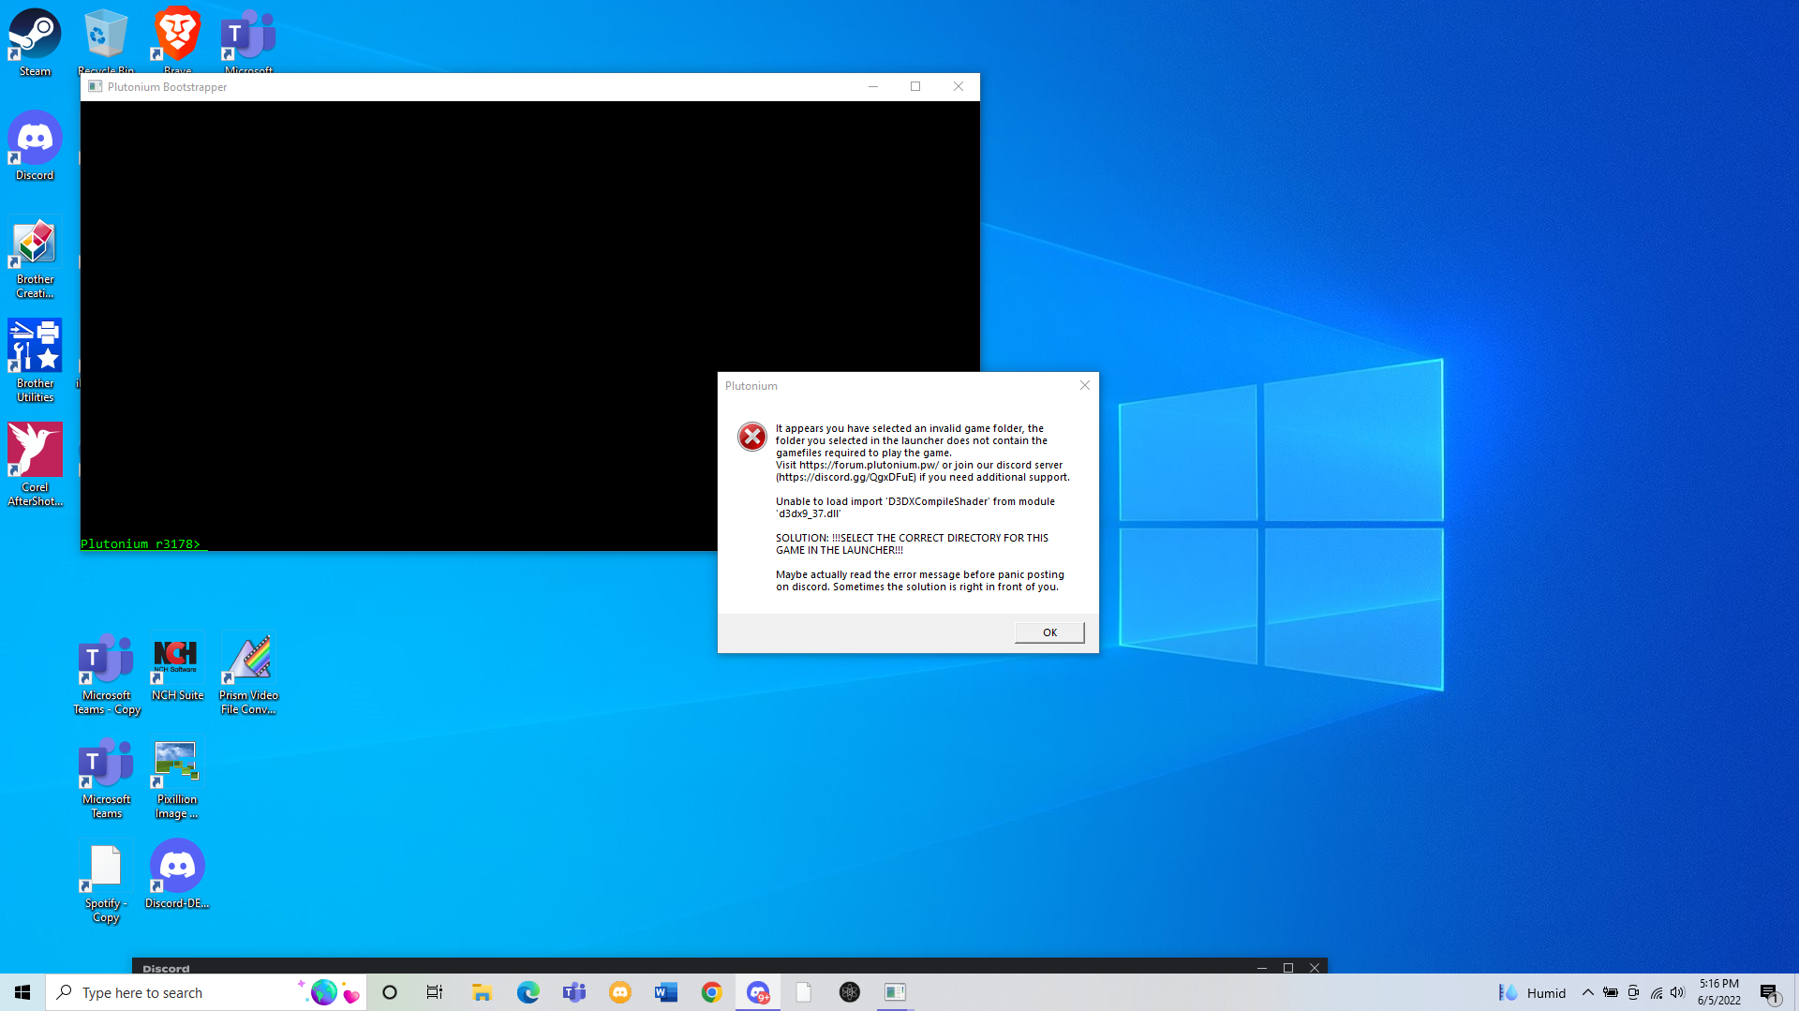Open the Windows Start menu
The width and height of the screenshot is (1799, 1011).
[x=22, y=992]
